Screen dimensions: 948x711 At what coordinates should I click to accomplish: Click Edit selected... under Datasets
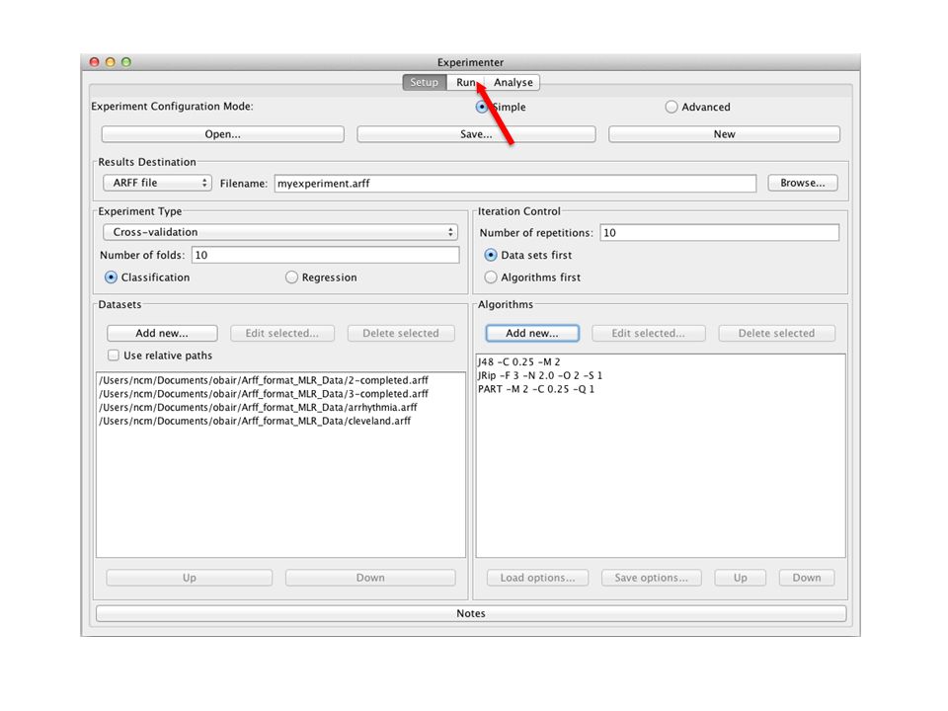(281, 333)
